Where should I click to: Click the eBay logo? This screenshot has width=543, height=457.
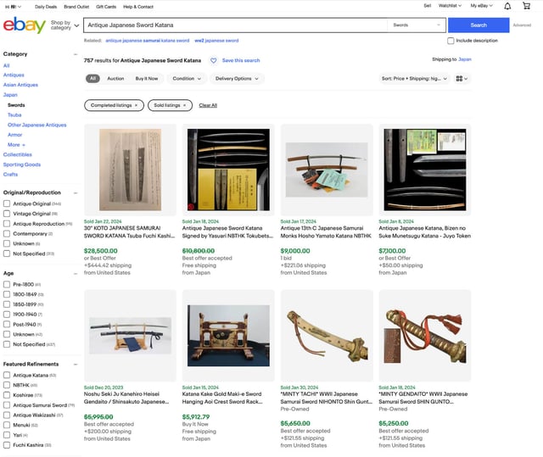click(x=24, y=25)
